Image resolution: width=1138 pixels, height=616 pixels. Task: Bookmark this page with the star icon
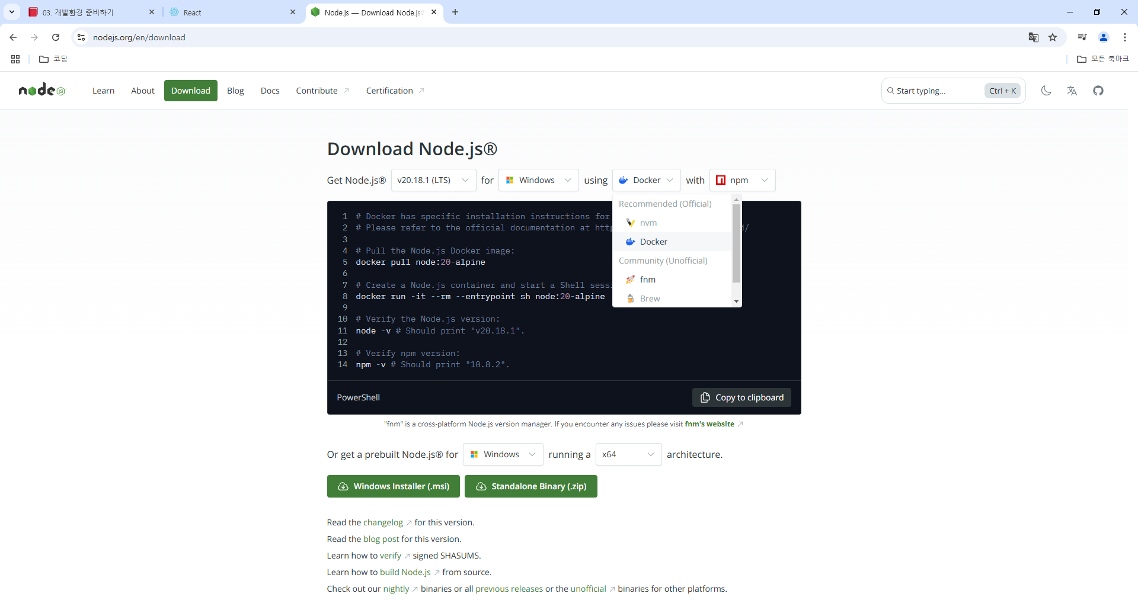pos(1053,37)
